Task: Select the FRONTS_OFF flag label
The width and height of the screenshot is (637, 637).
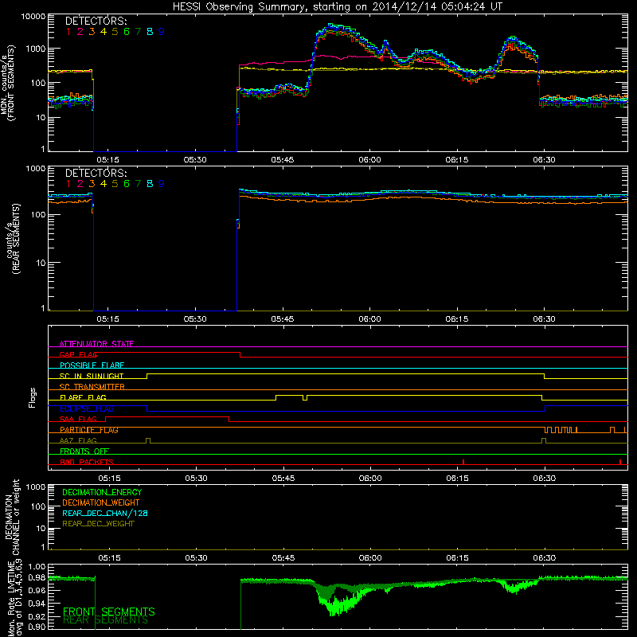Action: (x=84, y=451)
